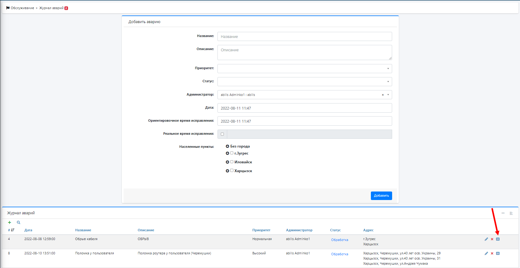This screenshot has height=268, width=520.
Task: Check the 'г.Зугрес' locality checkbox
Action: coord(232,153)
